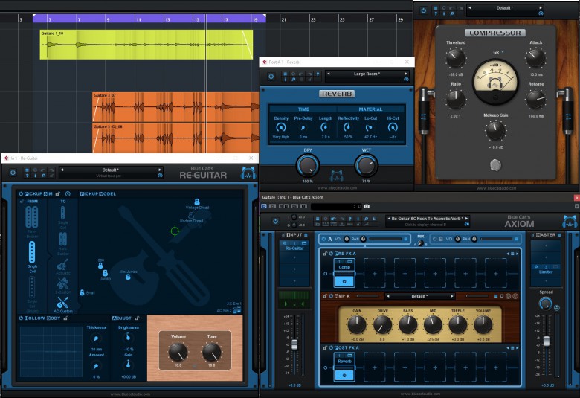
Task: Select Guitare 1_10 audio clip
Action: coord(146,45)
